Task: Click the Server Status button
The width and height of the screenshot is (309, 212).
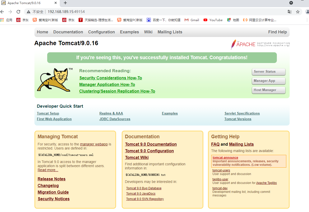Action: 268,72
